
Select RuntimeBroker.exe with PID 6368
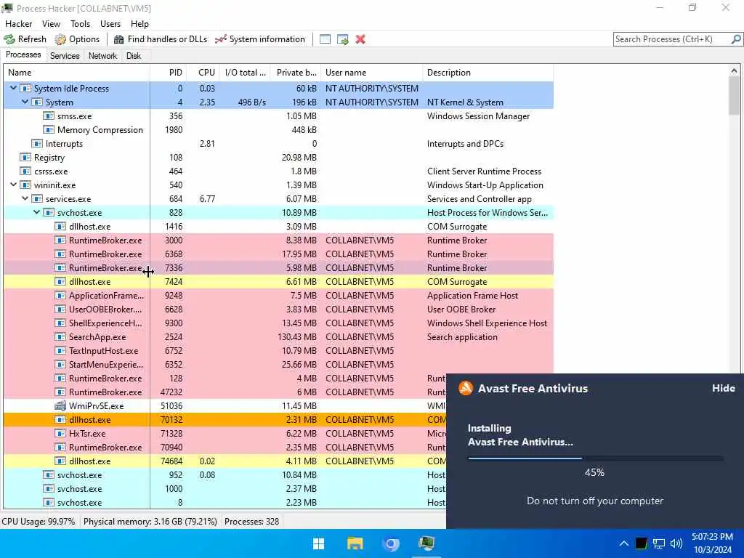[x=278, y=254]
